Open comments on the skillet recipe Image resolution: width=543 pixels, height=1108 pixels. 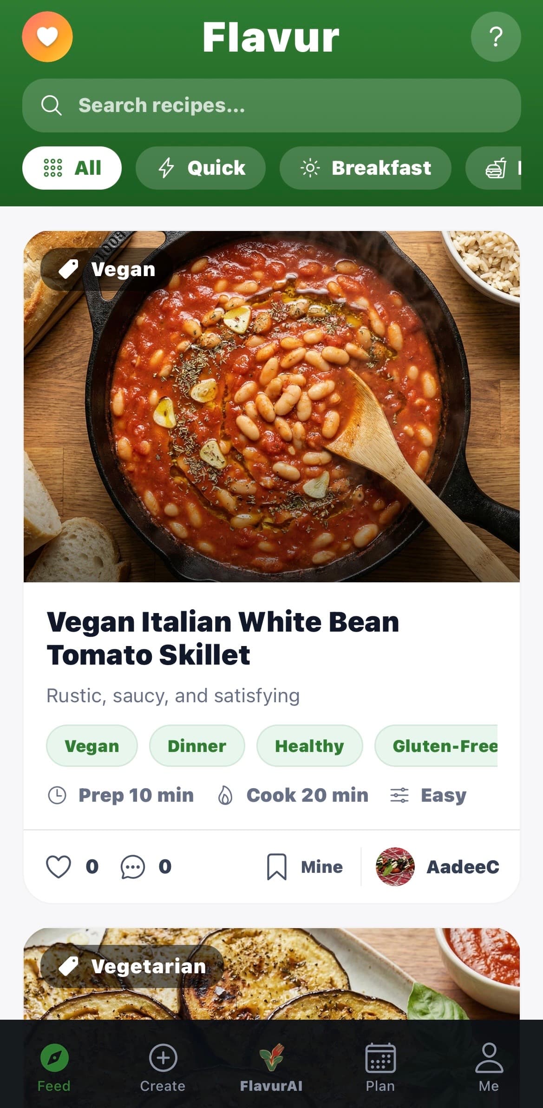[132, 865]
